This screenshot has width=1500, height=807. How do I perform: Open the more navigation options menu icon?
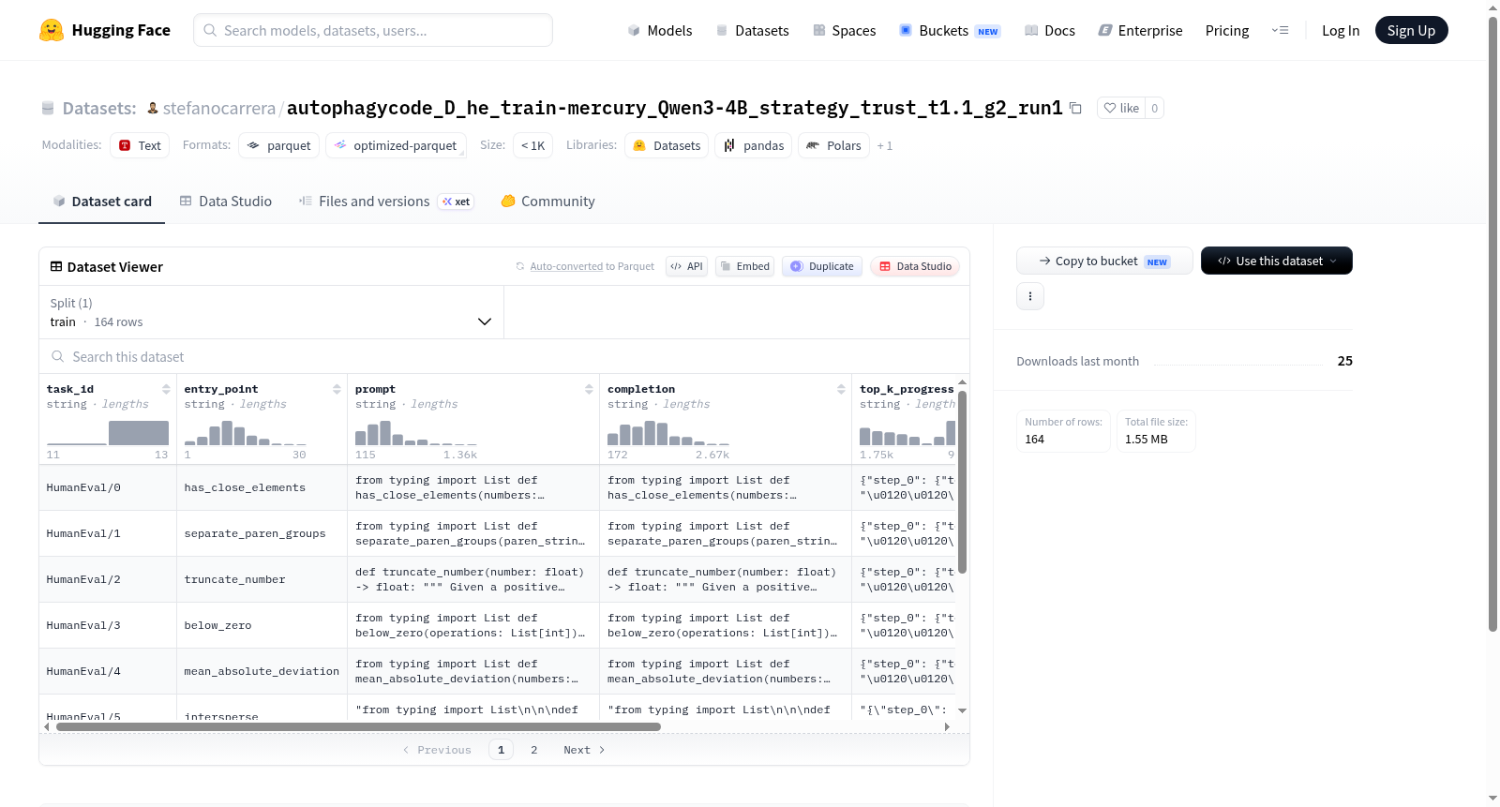pyautogui.click(x=1280, y=30)
